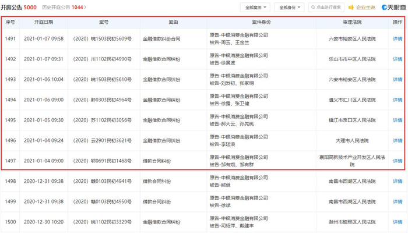Open the 全部身份 dropdown filter

tap(289, 8)
